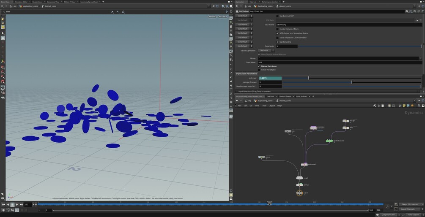This screenshot has height=217, width=425.
Task: Click the network editor wrench tools icon
Action: point(375,106)
